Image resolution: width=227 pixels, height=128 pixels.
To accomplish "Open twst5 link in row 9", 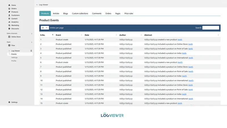I will 184,76.
